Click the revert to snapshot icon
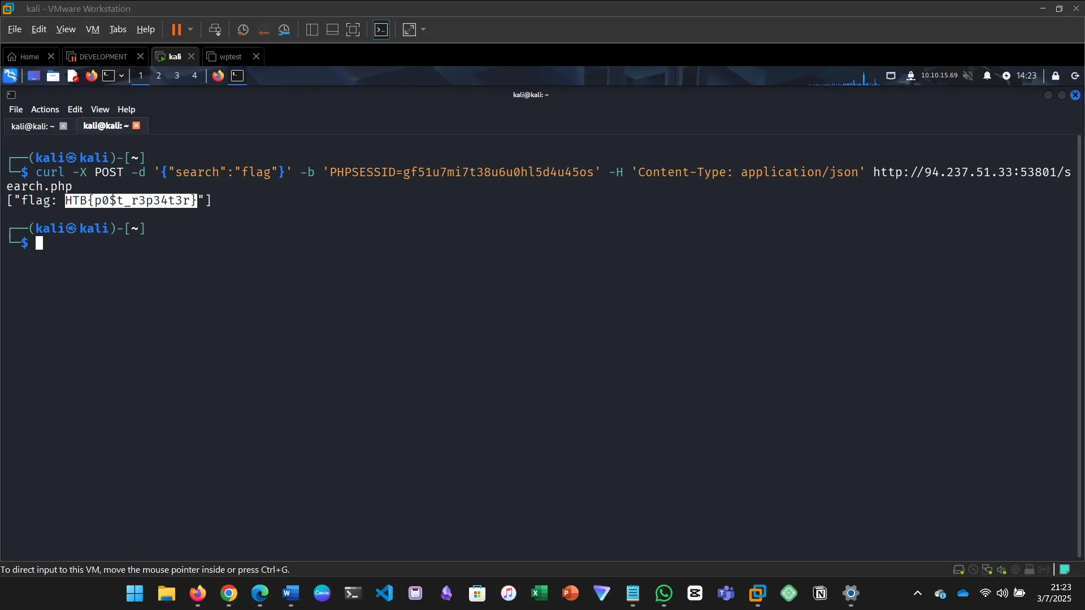Screen dimensions: 1085x610 263,29
